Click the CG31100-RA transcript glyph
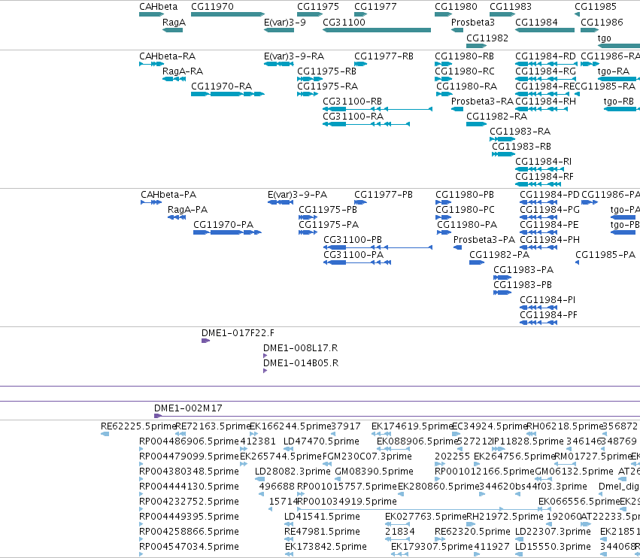Screen dimensions: 640x558 point(366,124)
